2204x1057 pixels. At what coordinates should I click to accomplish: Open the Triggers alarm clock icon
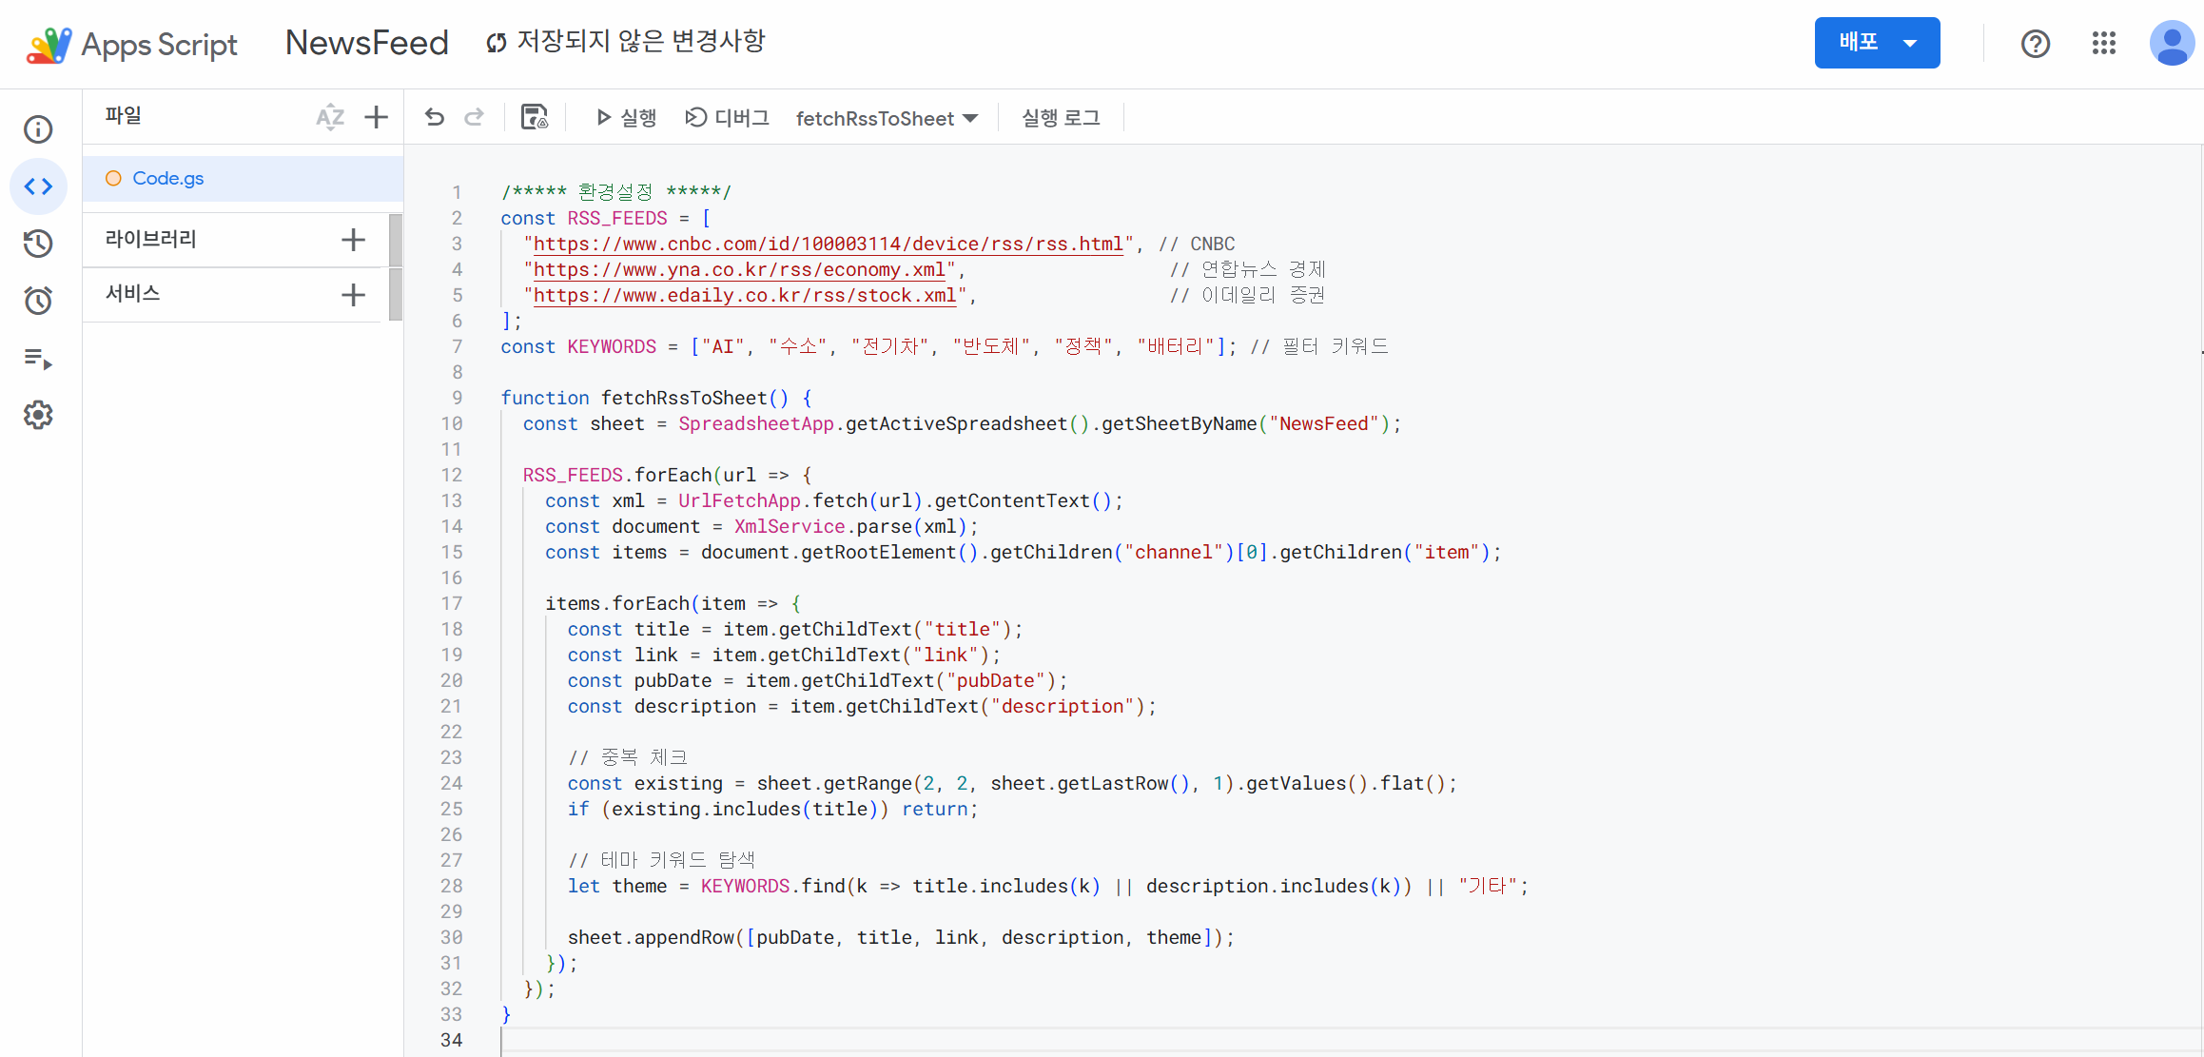(x=38, y=301)
